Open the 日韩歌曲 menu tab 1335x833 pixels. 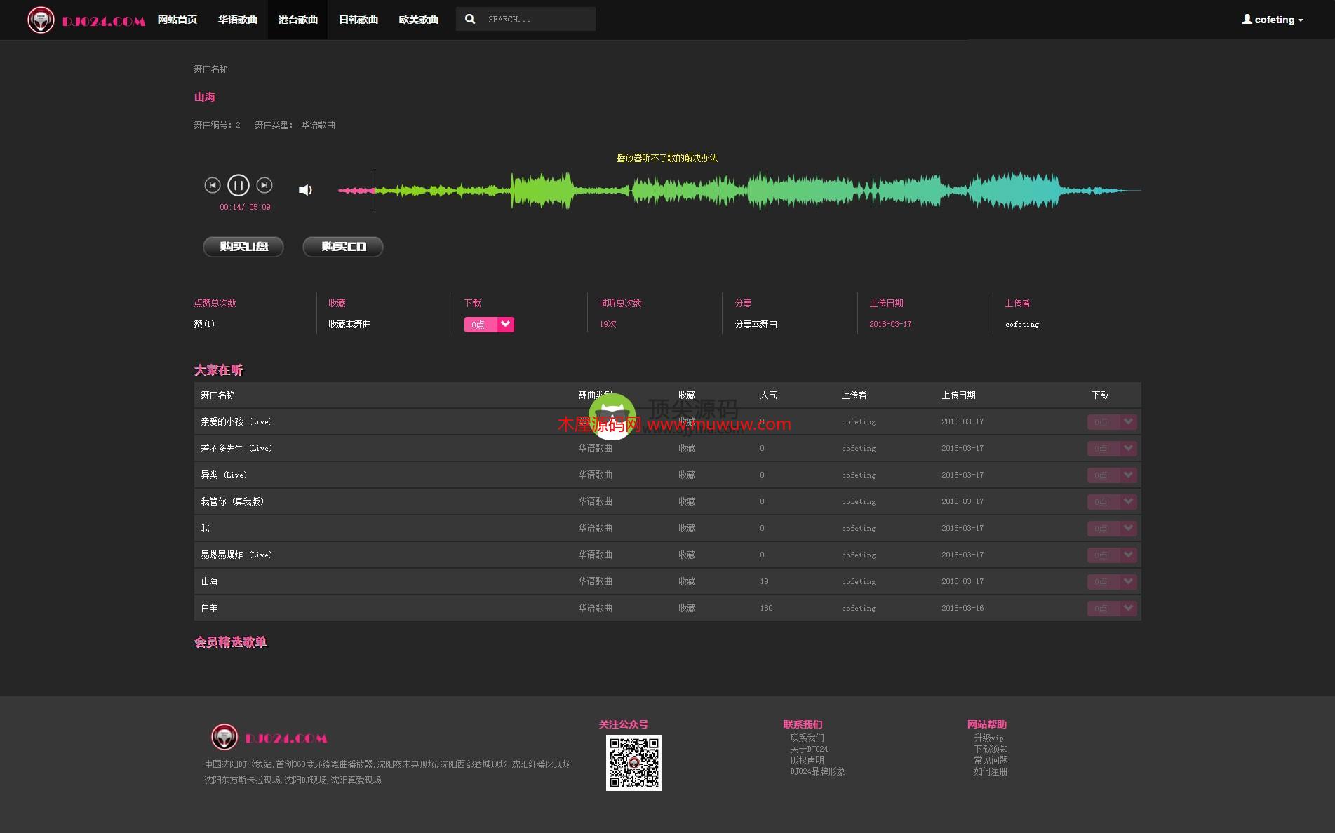358,20
